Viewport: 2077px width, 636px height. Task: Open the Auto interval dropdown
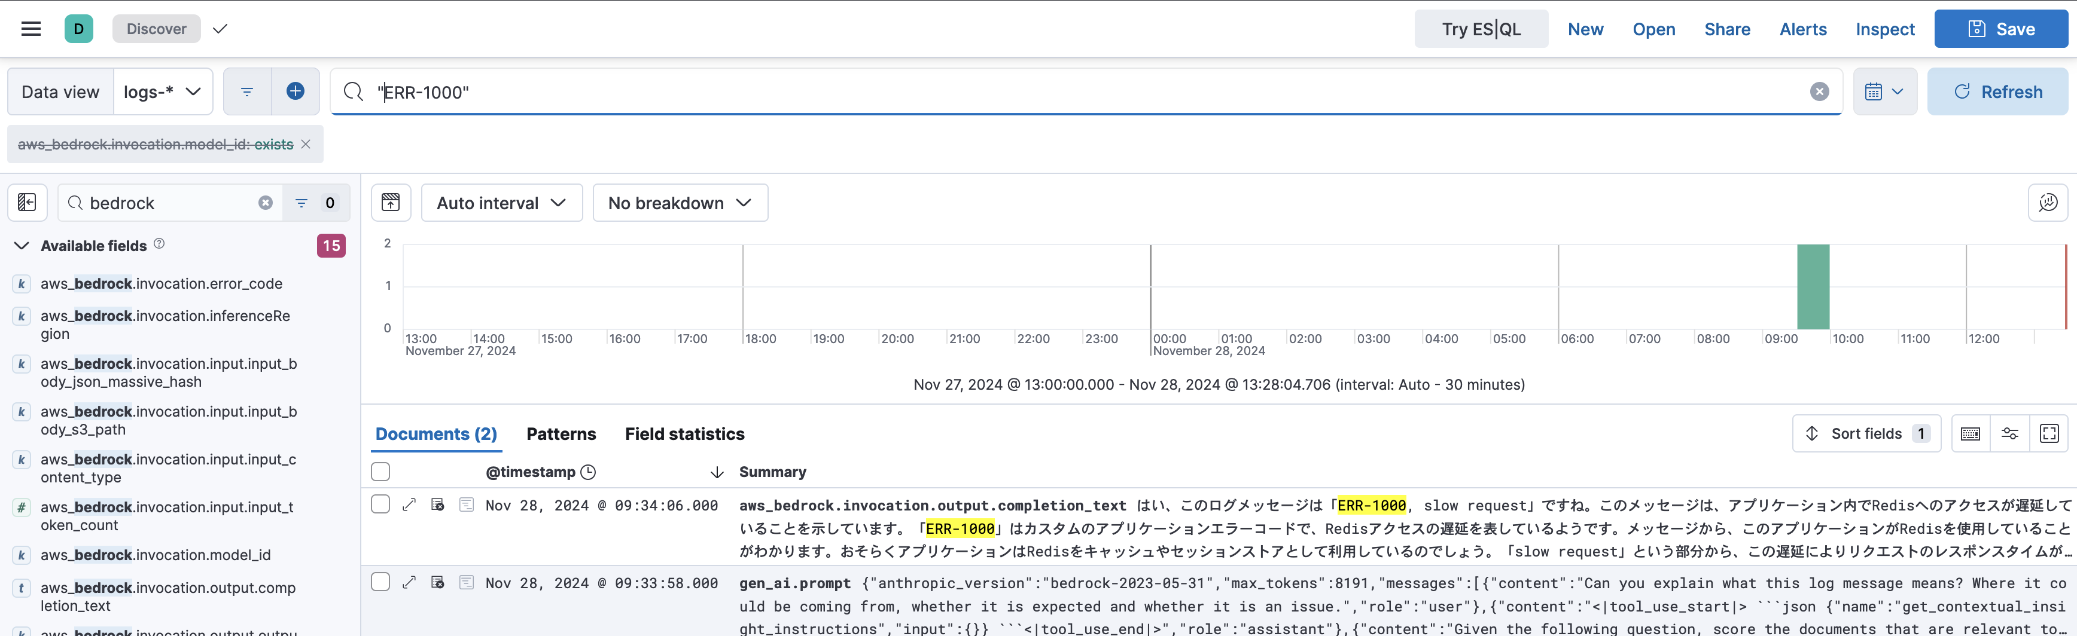point(501,202)
